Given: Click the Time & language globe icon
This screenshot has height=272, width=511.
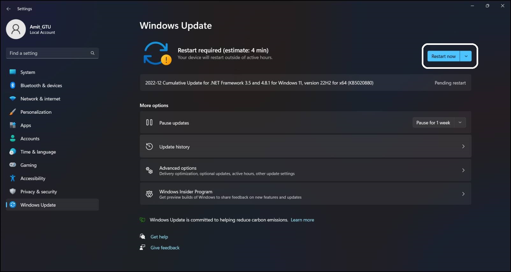Looking at the screenshot, I should pos(13,152).
